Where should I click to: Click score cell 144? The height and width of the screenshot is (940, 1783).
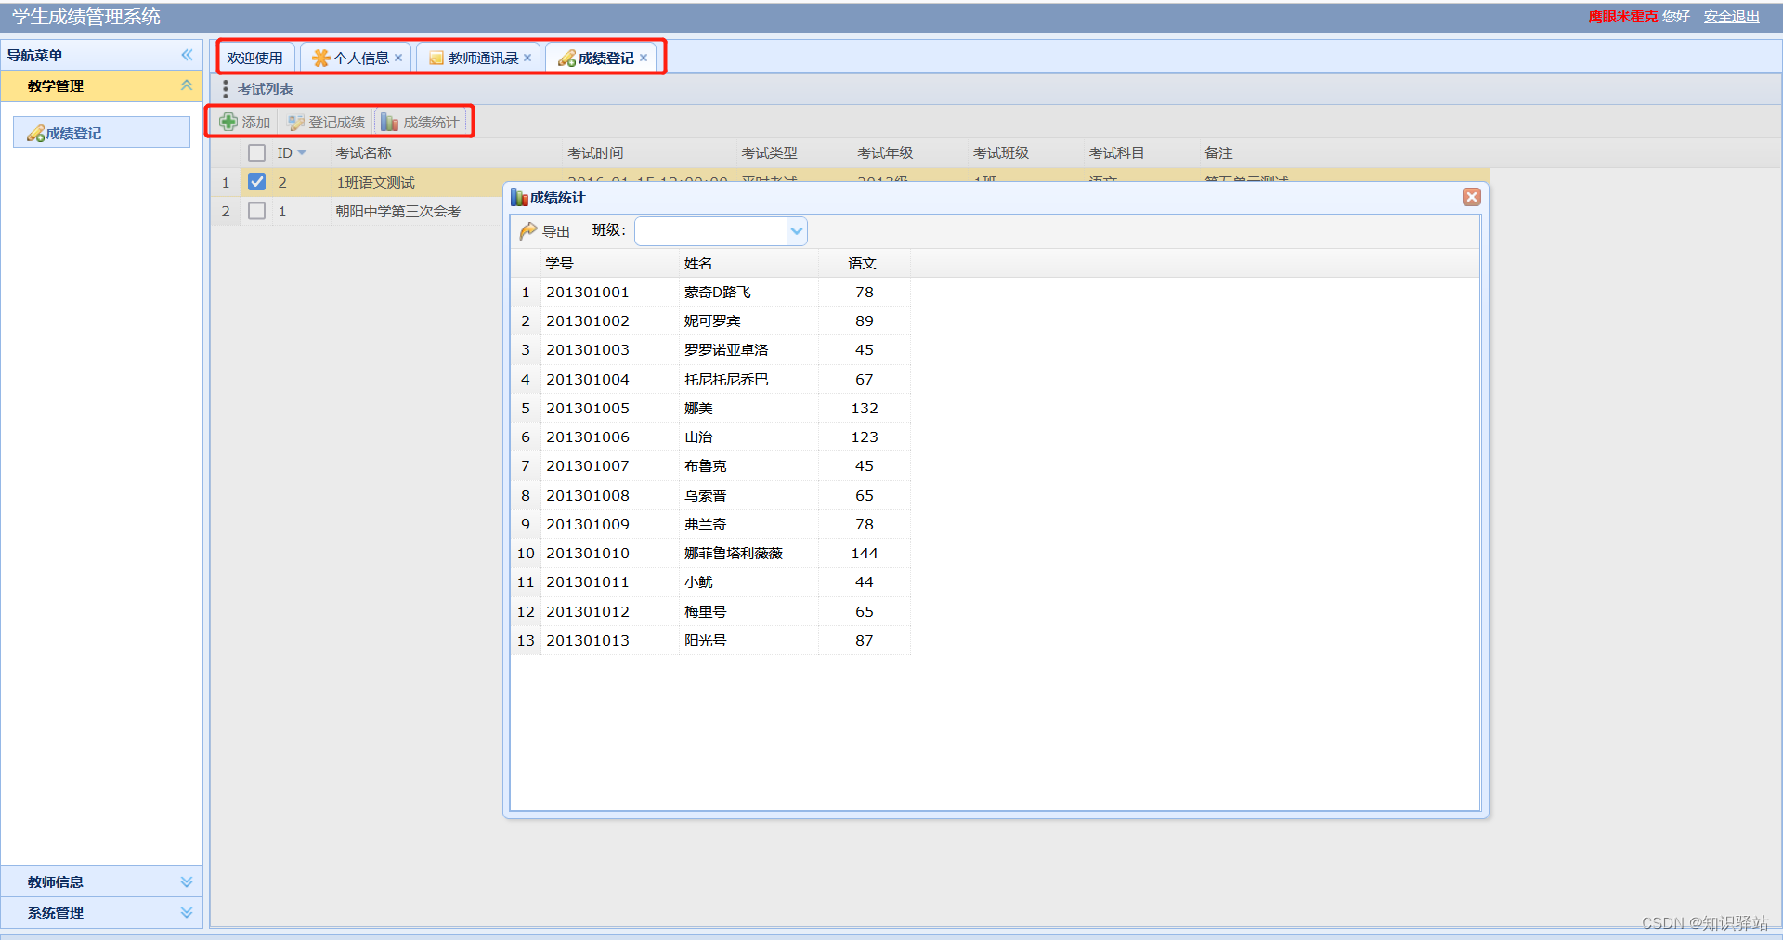coord(865,553)
